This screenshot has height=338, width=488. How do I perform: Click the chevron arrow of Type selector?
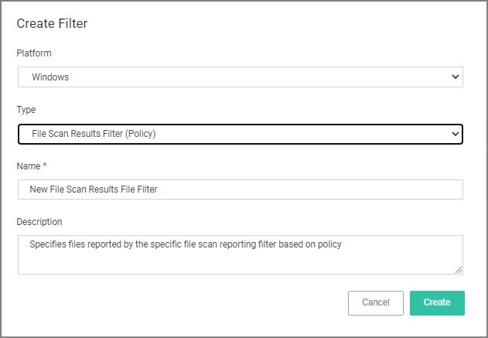[456, 134]
